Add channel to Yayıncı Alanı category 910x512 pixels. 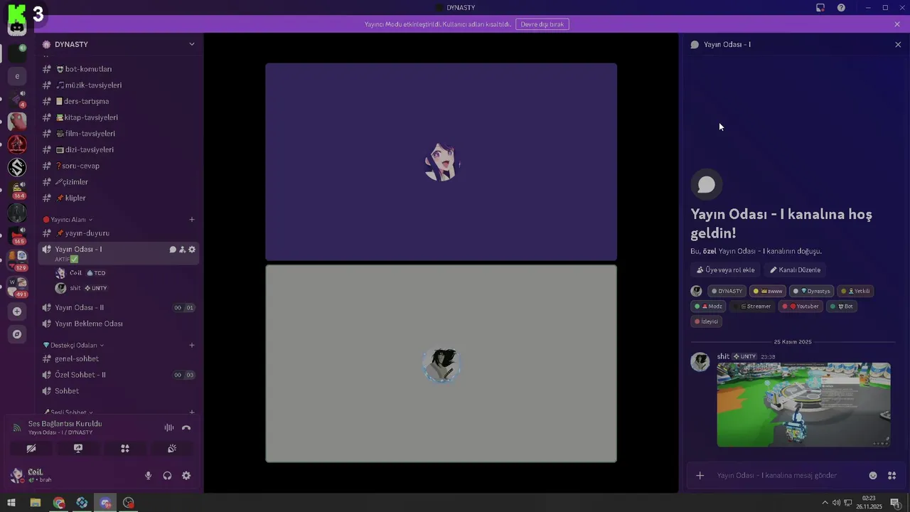click(x=192, y=220)
